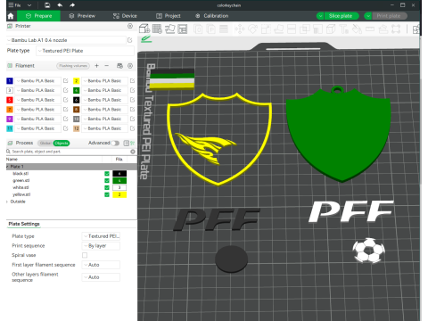428x321 pixels.
Task: Remove a filament with the minus icon
Action: [107, 66]
